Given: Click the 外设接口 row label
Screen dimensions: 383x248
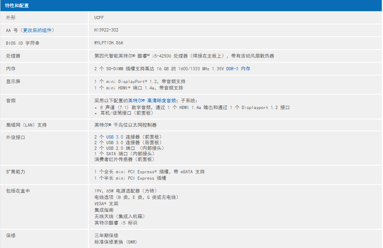Looking at the screenshot, I should click(16, 137).
